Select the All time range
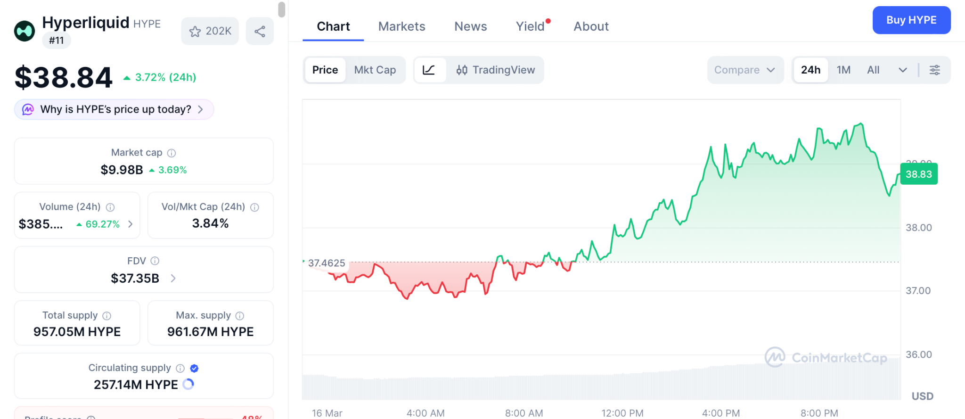The image size is (965, 419). pos(873,70)
